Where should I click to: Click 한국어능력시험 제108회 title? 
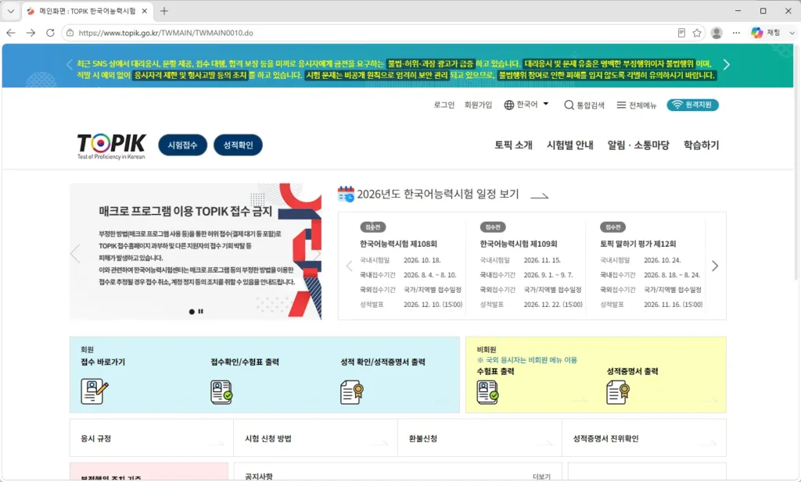point(398,244)
